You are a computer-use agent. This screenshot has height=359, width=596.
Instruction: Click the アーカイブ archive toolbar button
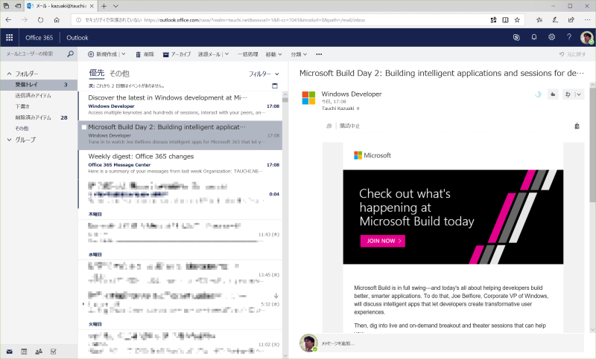(x=177, y=54)
